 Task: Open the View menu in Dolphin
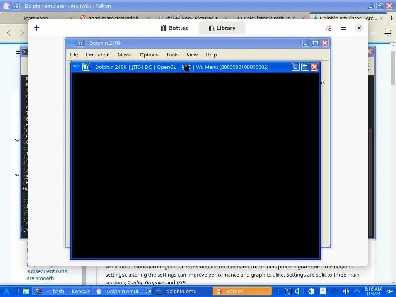pos(192,55)
